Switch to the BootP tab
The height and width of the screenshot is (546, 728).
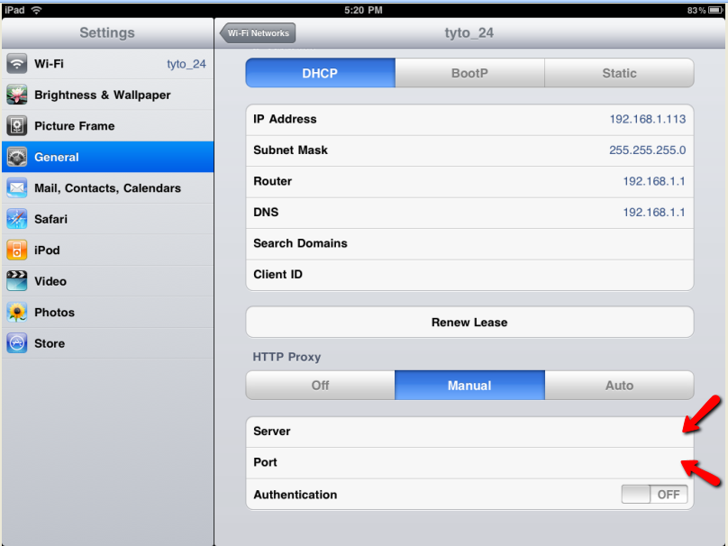tap(469, 73)
